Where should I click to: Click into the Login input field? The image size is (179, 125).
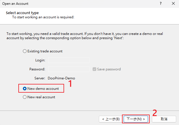[69, 60]
